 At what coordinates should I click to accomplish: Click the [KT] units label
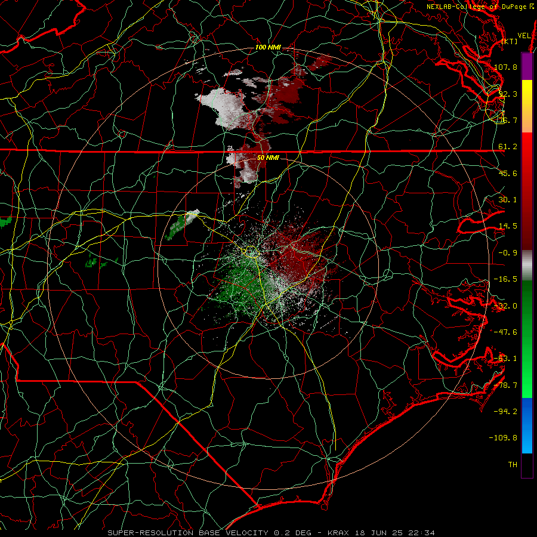tap(510, 41)
